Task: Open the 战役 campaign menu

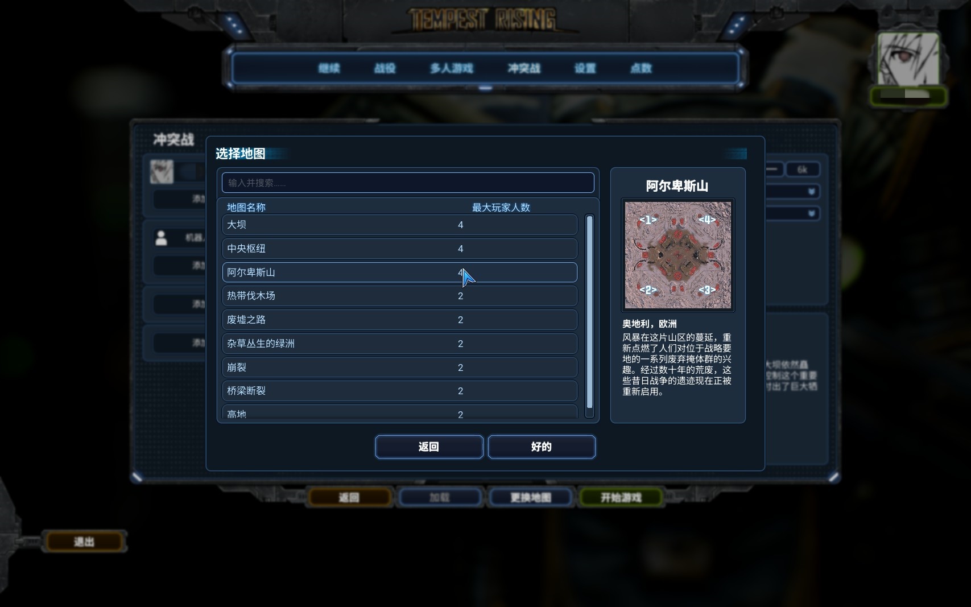Action: pyautogui.click(x=385, y=68)
